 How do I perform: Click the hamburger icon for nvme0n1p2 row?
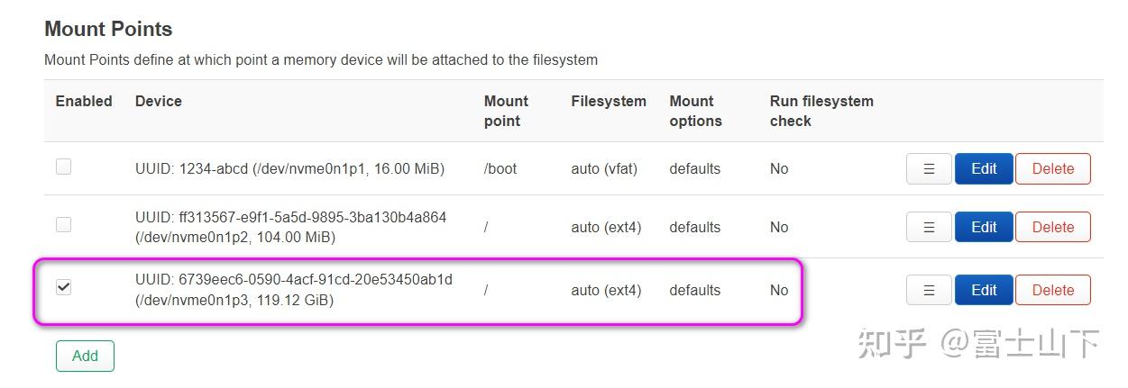[x=929, y=227]
